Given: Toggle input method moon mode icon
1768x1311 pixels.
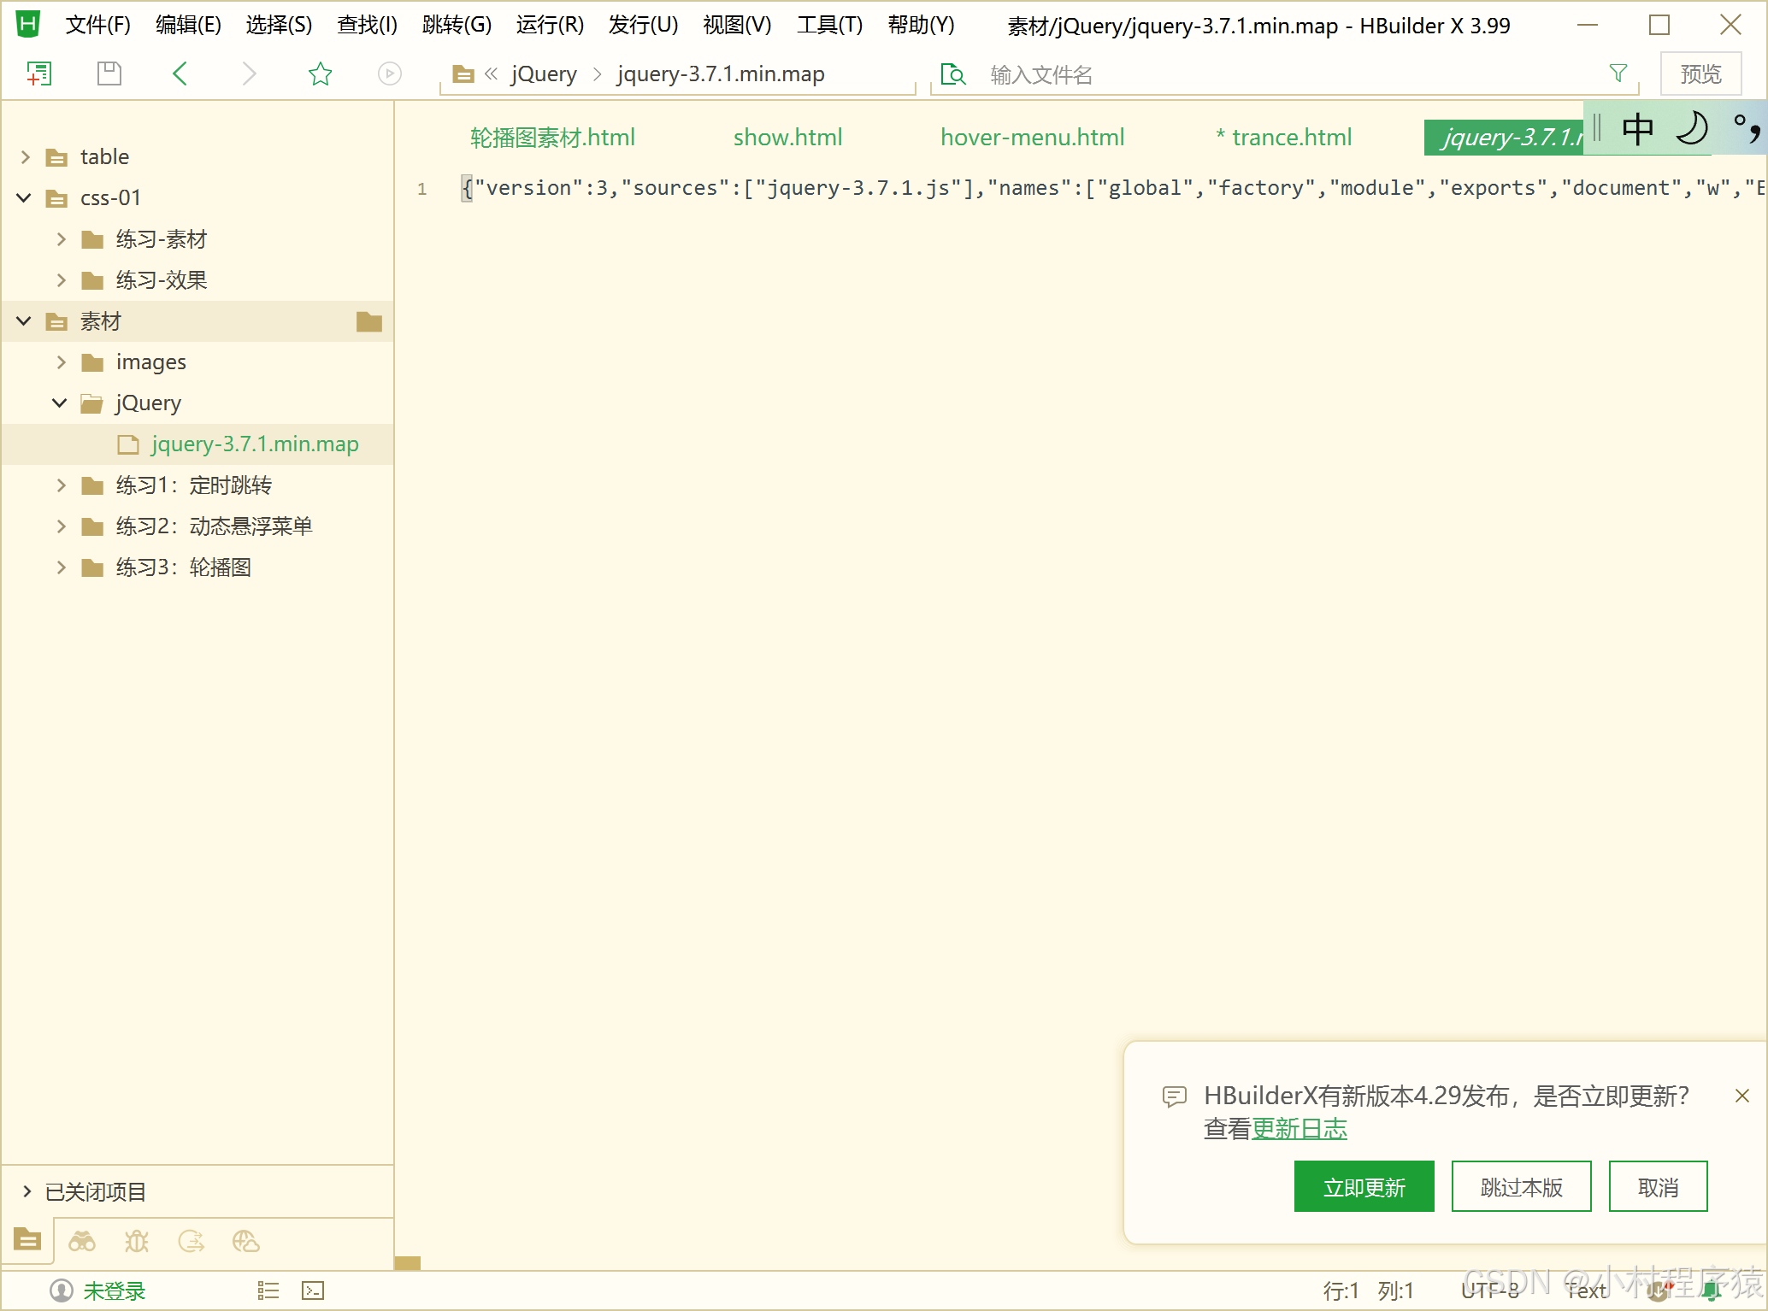Looking at the screenshot, I should coord(1691,129).
